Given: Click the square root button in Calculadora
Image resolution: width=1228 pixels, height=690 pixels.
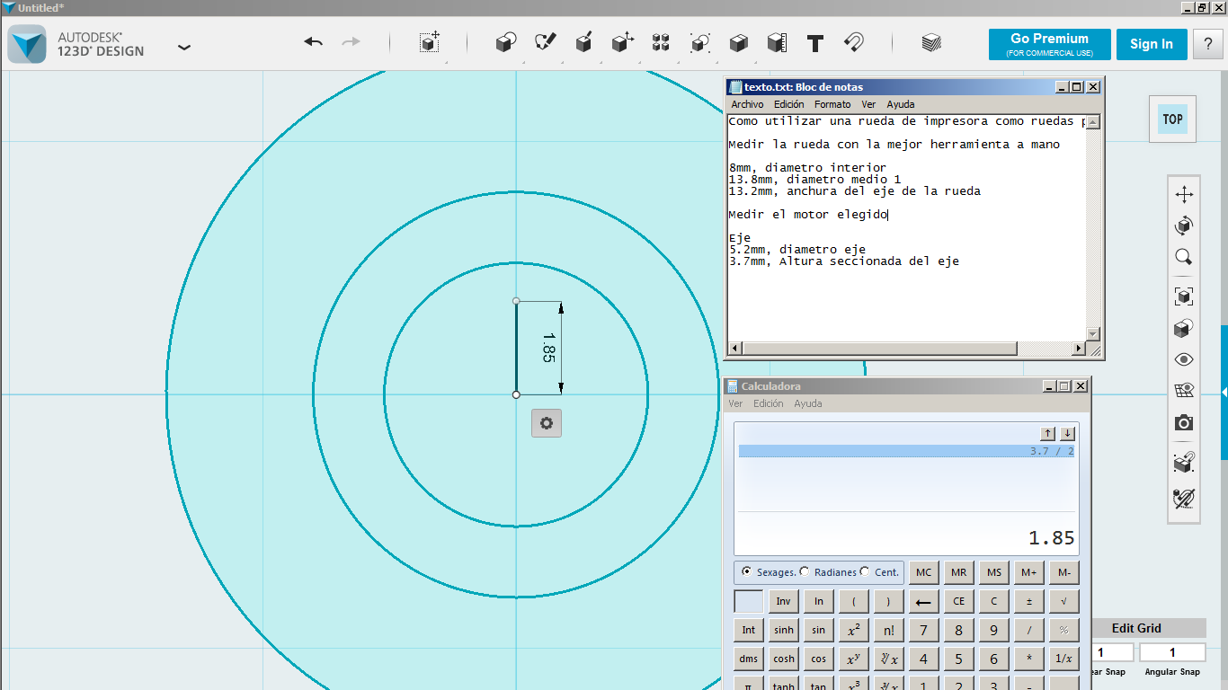Looking at the screenshot, I should tap(1064, 601).
